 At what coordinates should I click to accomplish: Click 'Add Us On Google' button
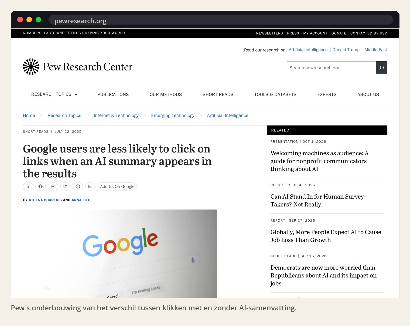[117, 186]
